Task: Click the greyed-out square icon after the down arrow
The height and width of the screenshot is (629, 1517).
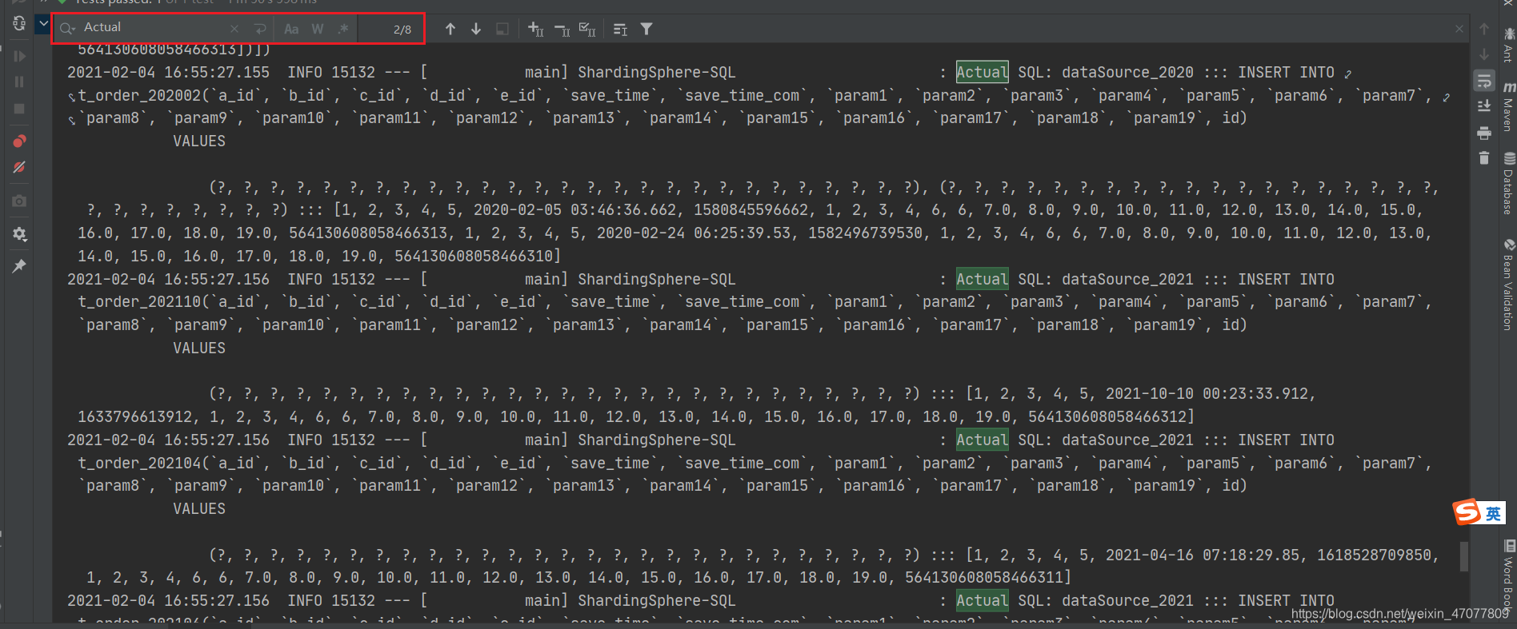Action: tap(502, 29)
